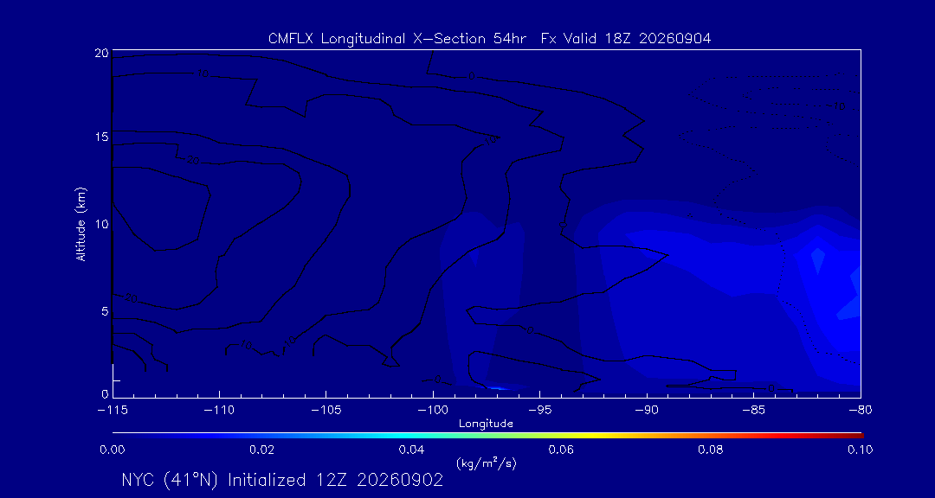Click the dotted contour label 10 at upper right
The height and width of the screenshot is (498, 935).
(840, 106)
